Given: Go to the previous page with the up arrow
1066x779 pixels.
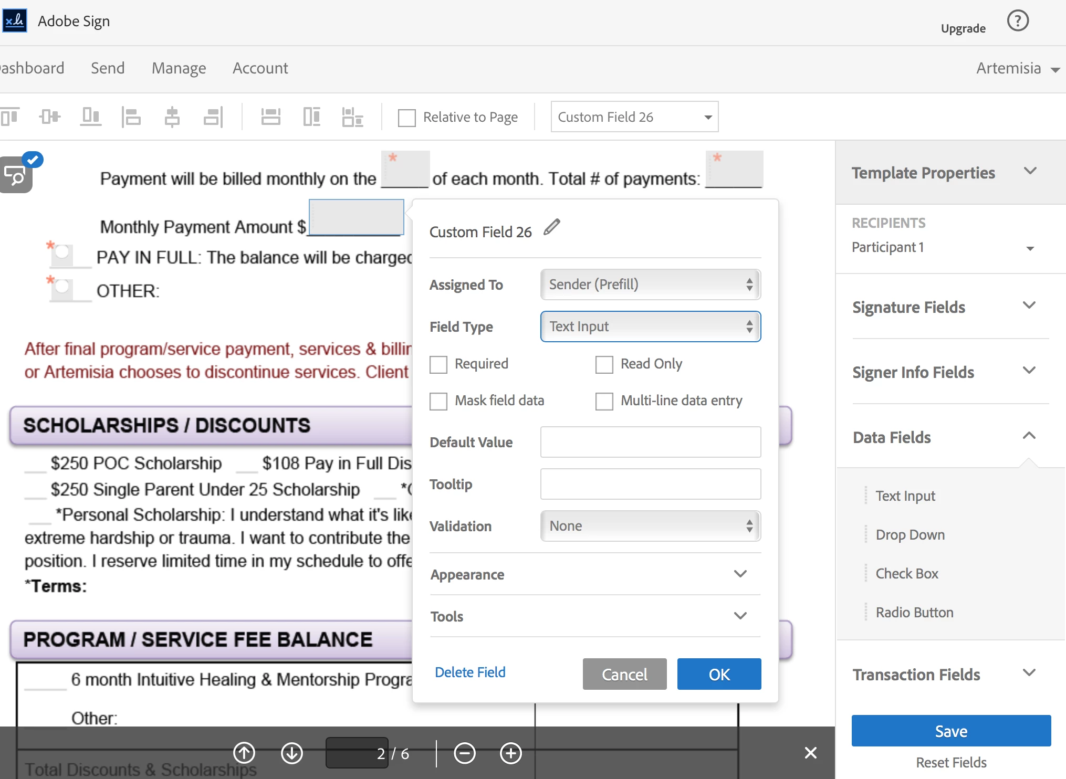Looking at the screenshot, I should pos(244,753).
